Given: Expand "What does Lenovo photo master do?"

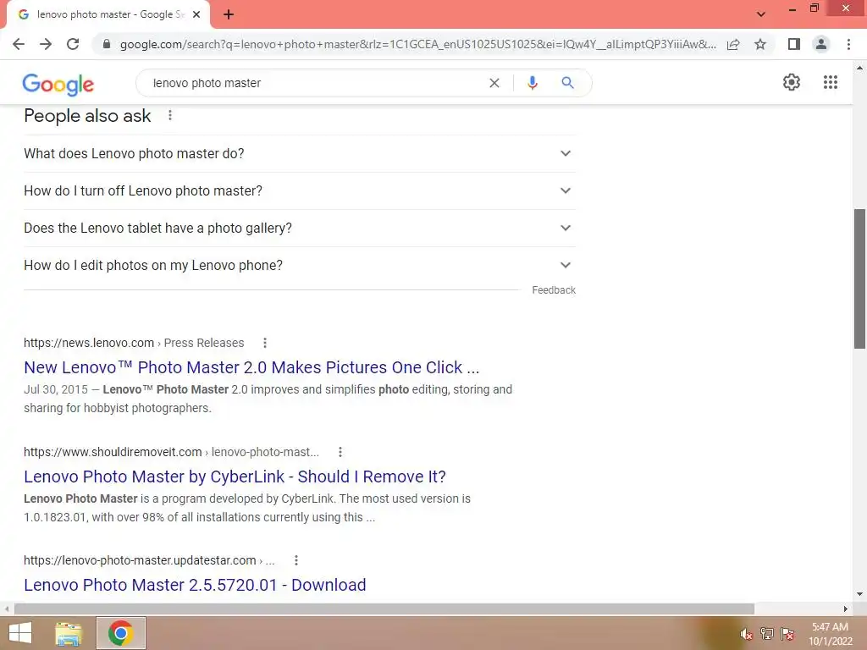Looking at the screenshot, I should pyautogui.click(x=299, y=154).
